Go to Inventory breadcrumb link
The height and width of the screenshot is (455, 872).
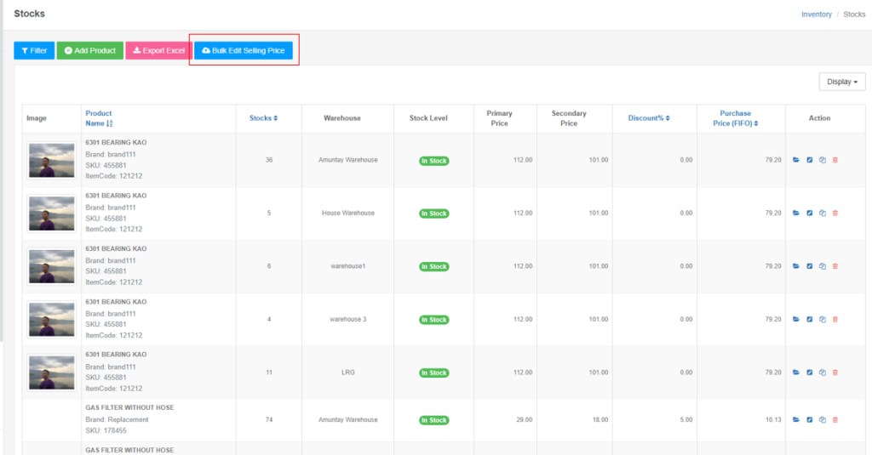pos(816,14)
